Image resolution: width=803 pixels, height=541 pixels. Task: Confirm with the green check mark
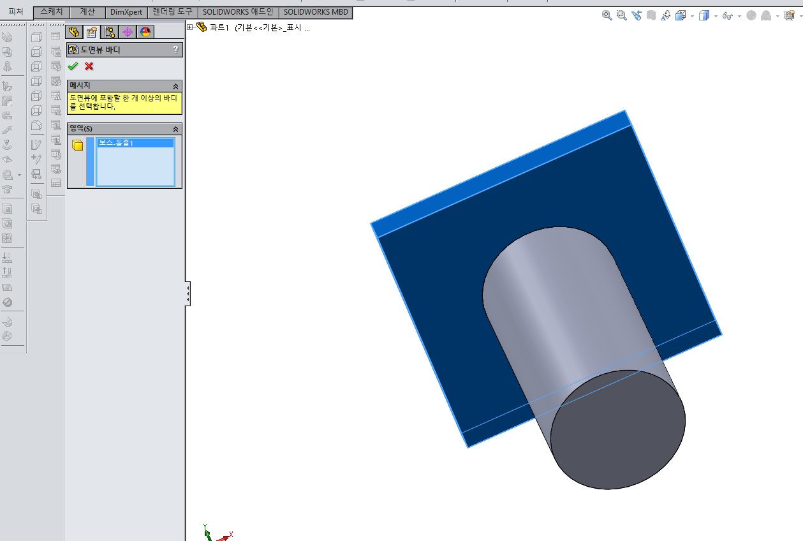(73, 66)
